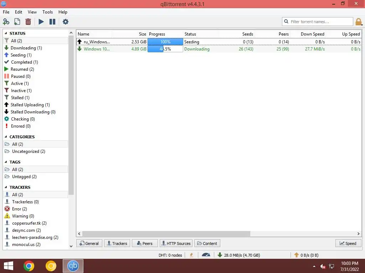Click the Windows Start button
Image resolution: width=365 pixels, height=273 pixels.
coord(9,266)
